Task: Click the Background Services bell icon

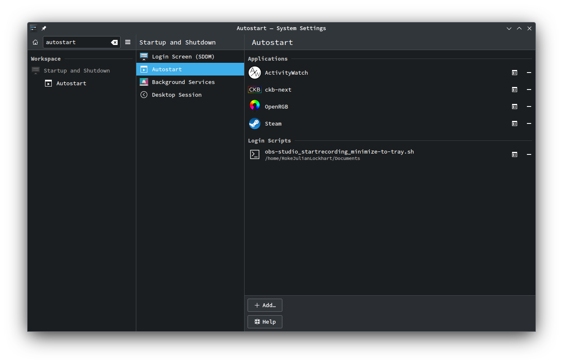Action: click(144, 82)
